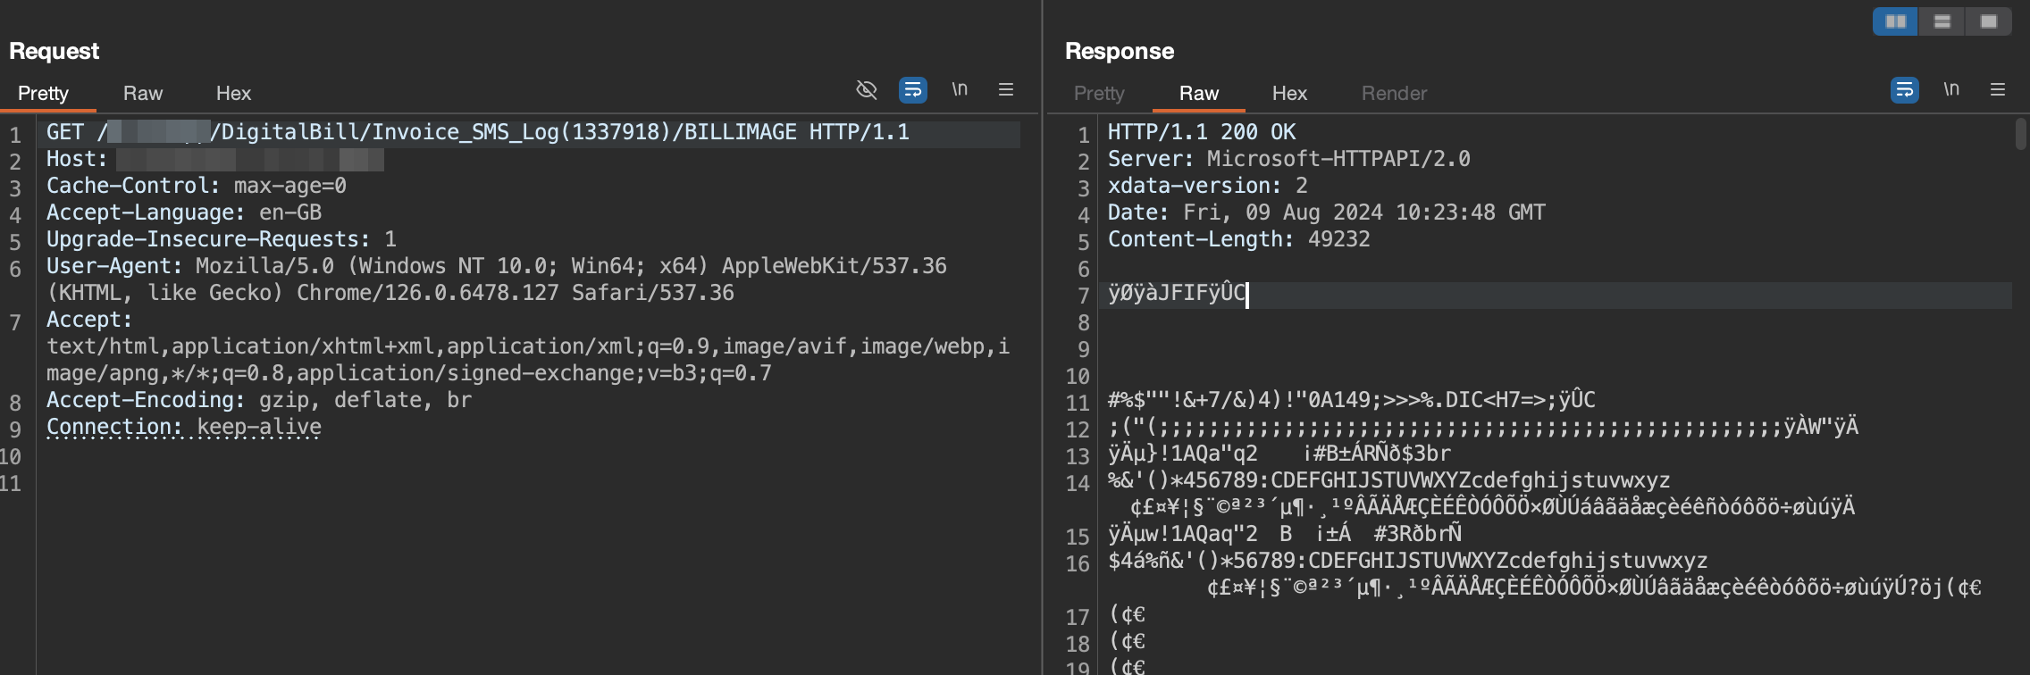The height and width of the screenshot is (675, 2030).
Task: Toggle word wrap icon in Response pane
Action: 1904,89
